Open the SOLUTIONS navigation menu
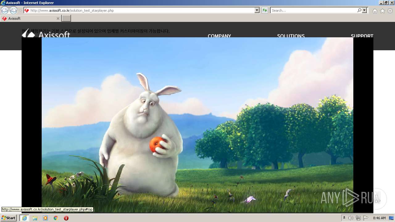 point(291,36)
